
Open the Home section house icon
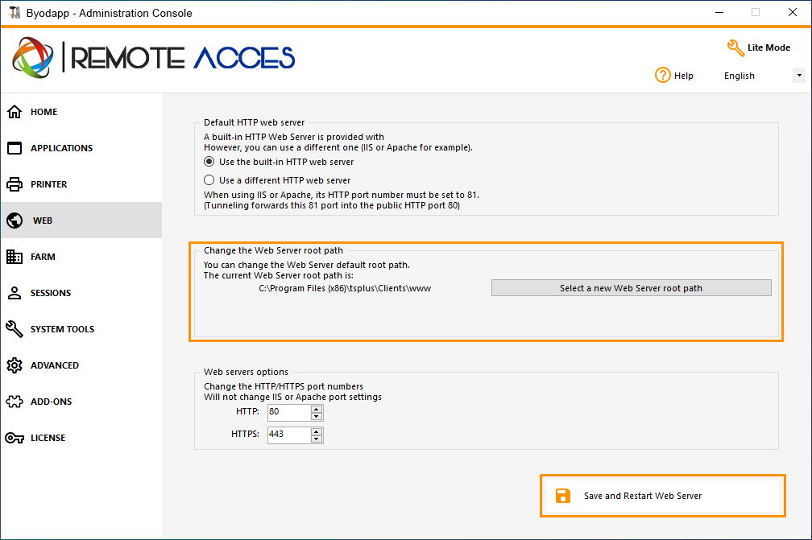coord(14,112)
